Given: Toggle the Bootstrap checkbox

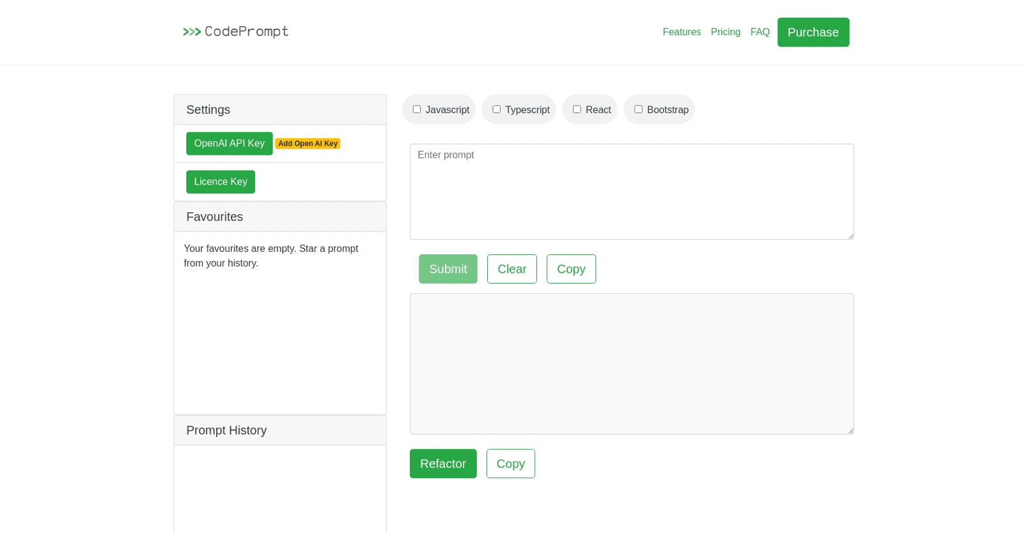Looking at the screenshot, I should 638,109.
